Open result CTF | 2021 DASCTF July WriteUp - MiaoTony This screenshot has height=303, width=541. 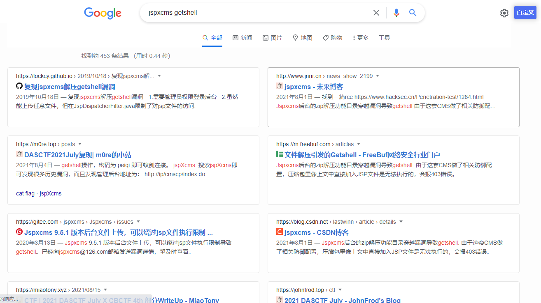121,300
